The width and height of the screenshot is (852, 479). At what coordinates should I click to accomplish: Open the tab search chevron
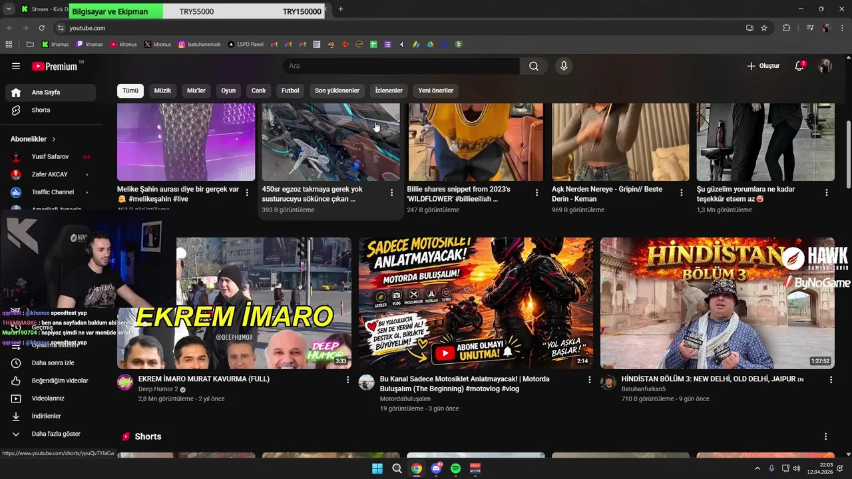pyautogui.click(x=9, y=9)
